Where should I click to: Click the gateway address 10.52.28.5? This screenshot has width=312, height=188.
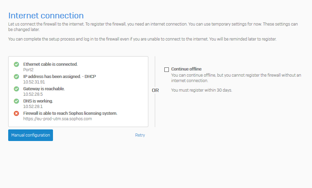pos(33,94)
